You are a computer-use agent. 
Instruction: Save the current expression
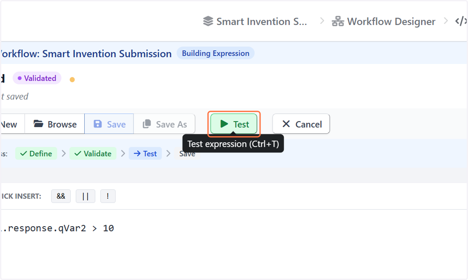(109, 124)
